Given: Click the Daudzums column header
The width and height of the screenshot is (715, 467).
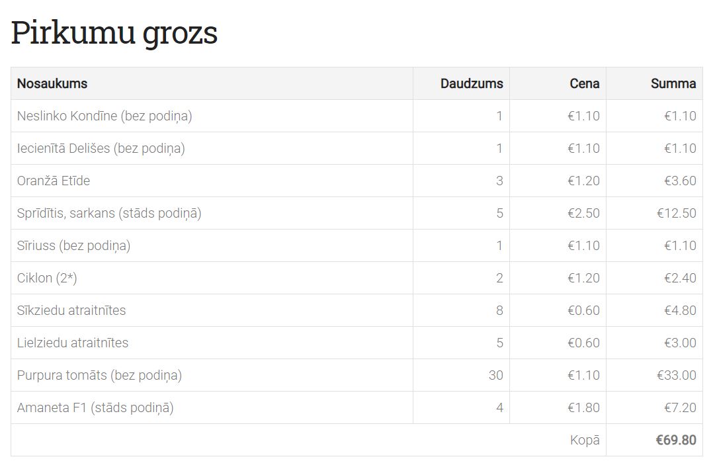Looking at the screenshot, I should coord(472,83).
